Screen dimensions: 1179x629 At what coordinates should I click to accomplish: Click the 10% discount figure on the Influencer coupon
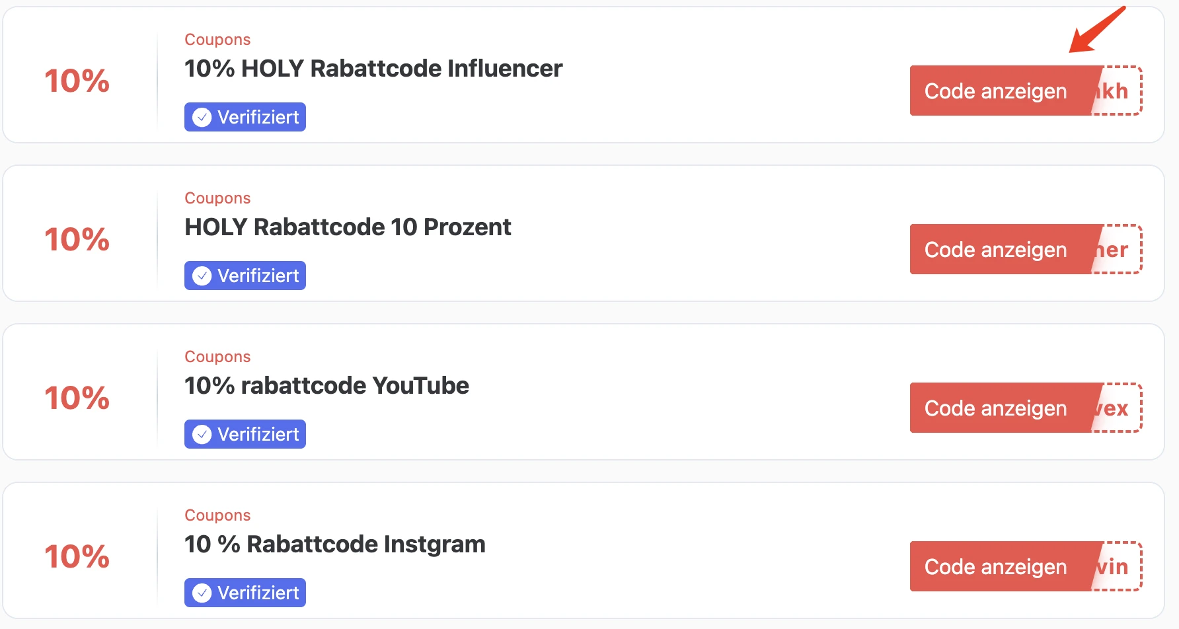coord(77,81)
